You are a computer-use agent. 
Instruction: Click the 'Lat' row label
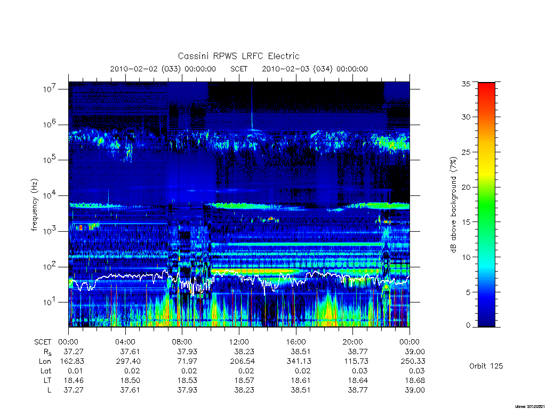click(x=46, y=371)
